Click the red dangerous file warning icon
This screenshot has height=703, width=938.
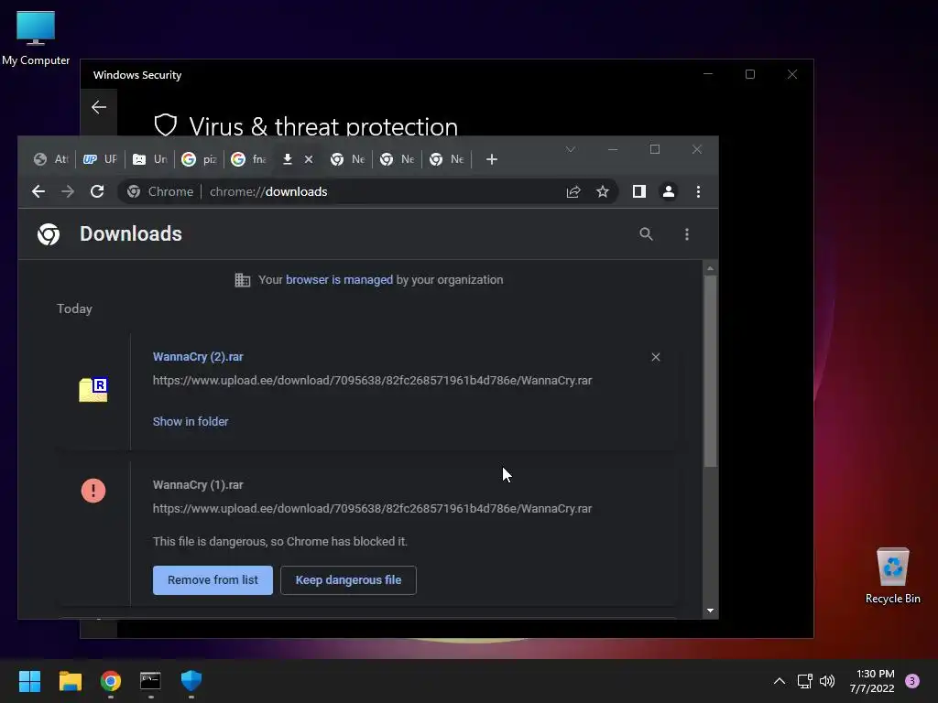tap(93, 491)
